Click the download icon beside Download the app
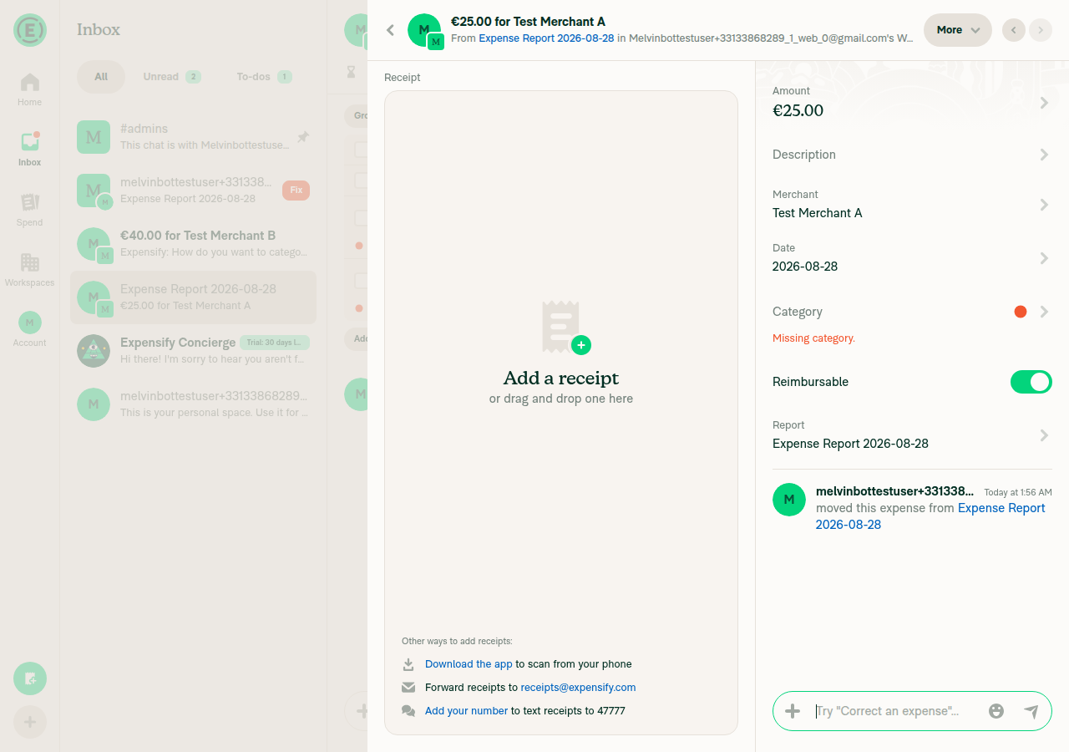Screen dimensions: 1069x752 pos(408,664)
